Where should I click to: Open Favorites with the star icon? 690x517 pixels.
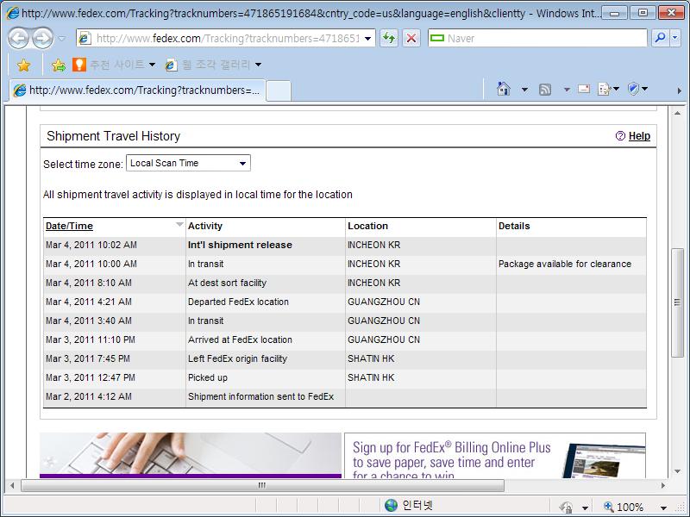24,65
